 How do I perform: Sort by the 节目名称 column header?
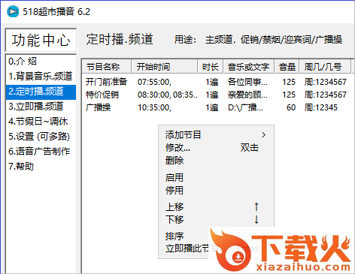pos(107,67)
